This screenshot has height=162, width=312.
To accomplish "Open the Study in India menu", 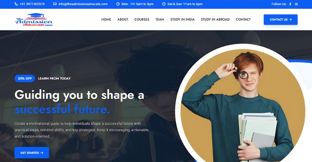I will (182, 19).
